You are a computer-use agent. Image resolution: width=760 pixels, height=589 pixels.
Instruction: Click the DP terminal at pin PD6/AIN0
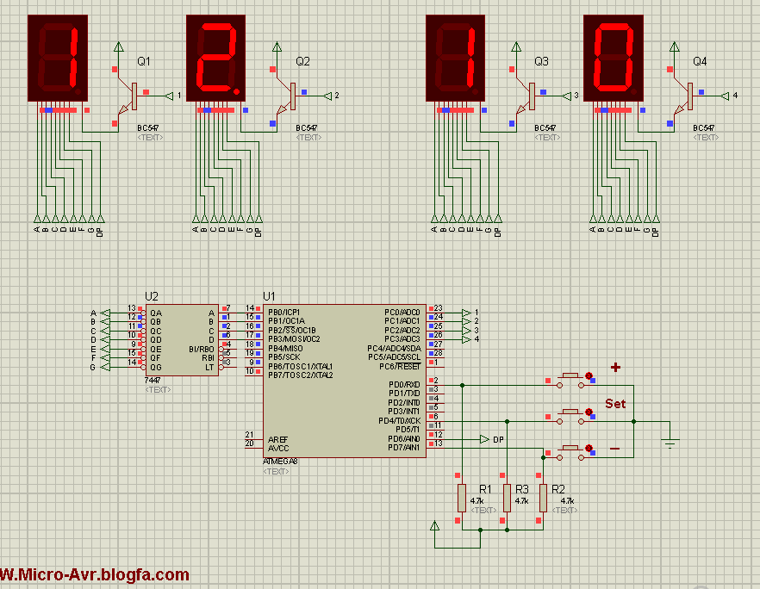coord(486,439)
